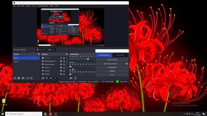Image resolution: width=207 pixels, height=116 pixels.
Task: Click the Stop Streaming button
Action: 104,55
